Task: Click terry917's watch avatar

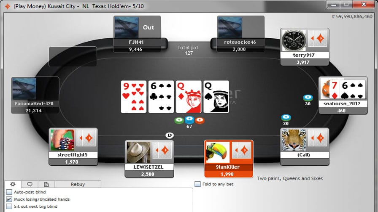Action: (x=294, y=40)
